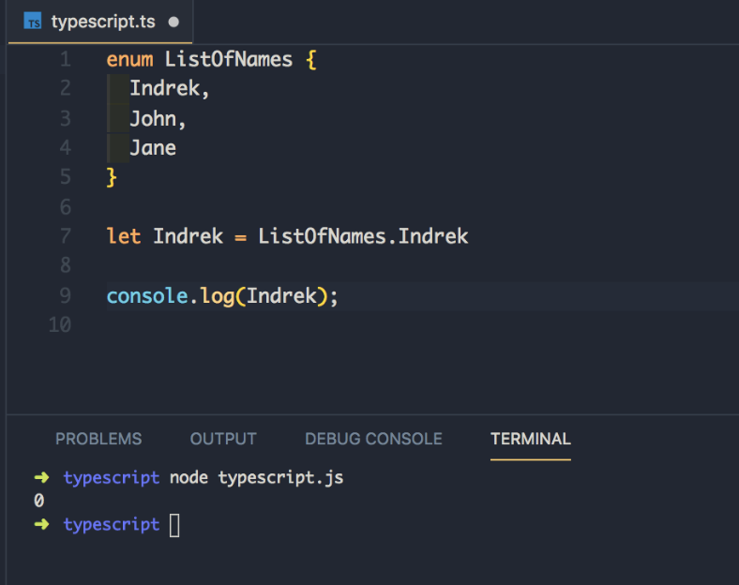739x585 pixels.
Task: Switch to the OUTPUT panel tab
Action: coord(223,439)
